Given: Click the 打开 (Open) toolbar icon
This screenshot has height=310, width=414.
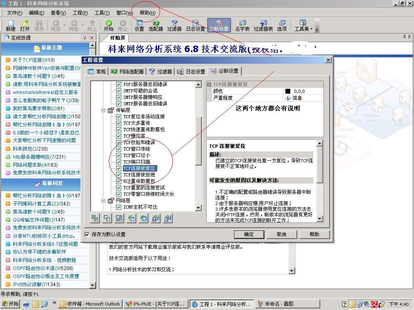Looking at the screenshot, I should pos(25,25).
